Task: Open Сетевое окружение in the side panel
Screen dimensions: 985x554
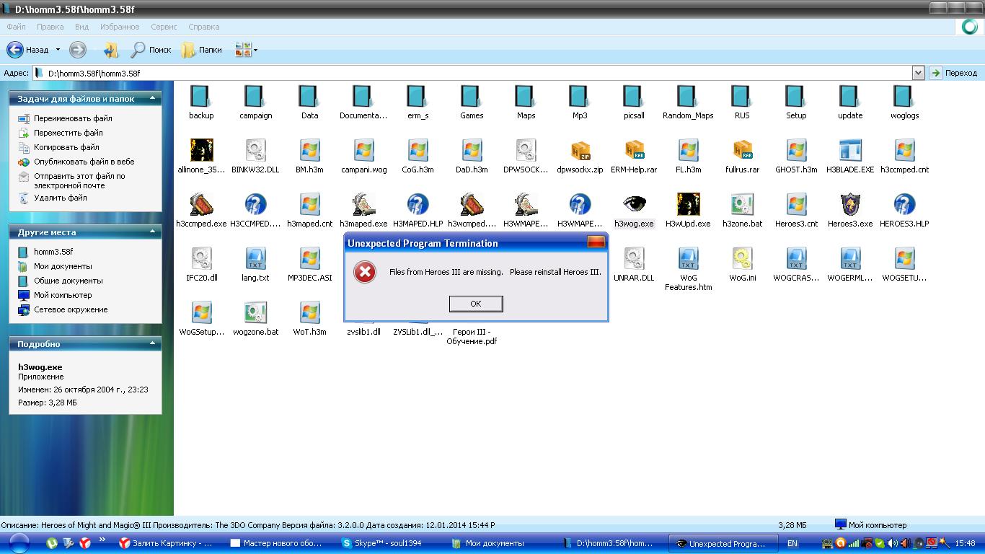Action: click(x=71, y=309)
